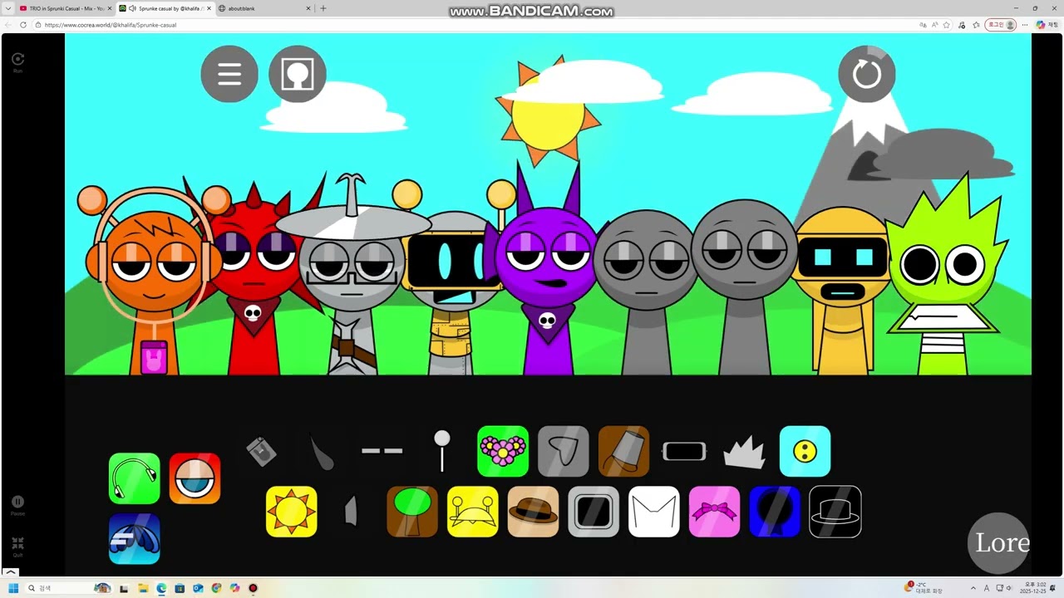Click the gray character beside yellow robot
Image resolution: width=1064 pixels, height=598 pixels.
point(744,287)
